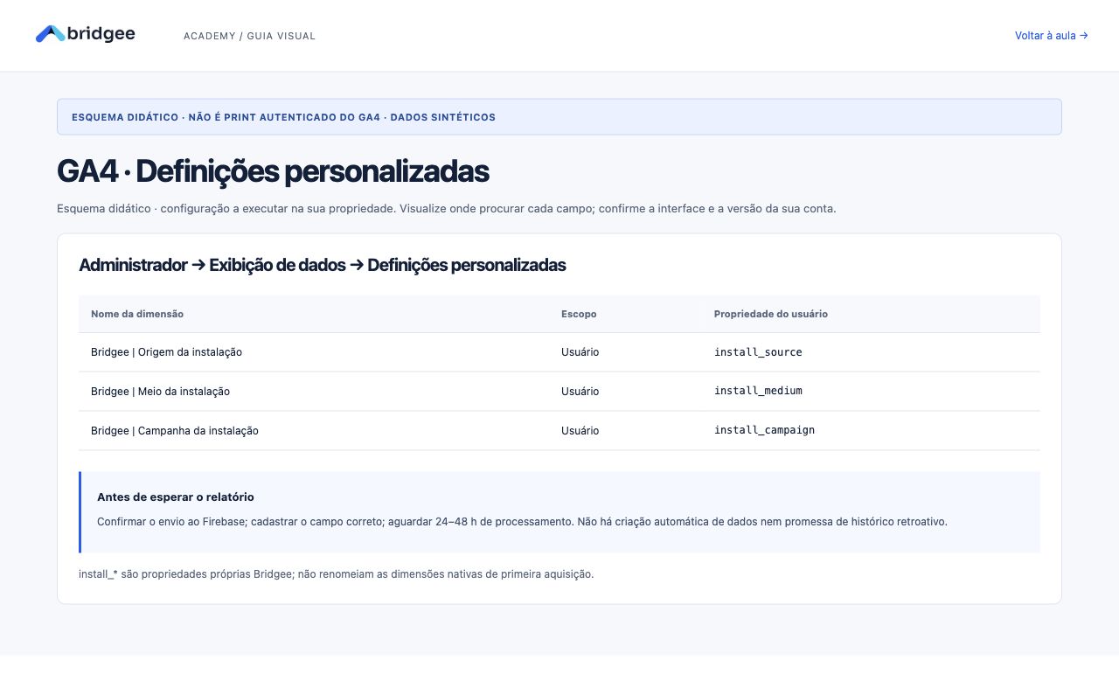This screenshot has width=1119, height=681.
Task: Select 'Bridgee | Meio da instalação' row name
Action: (160, 392)
